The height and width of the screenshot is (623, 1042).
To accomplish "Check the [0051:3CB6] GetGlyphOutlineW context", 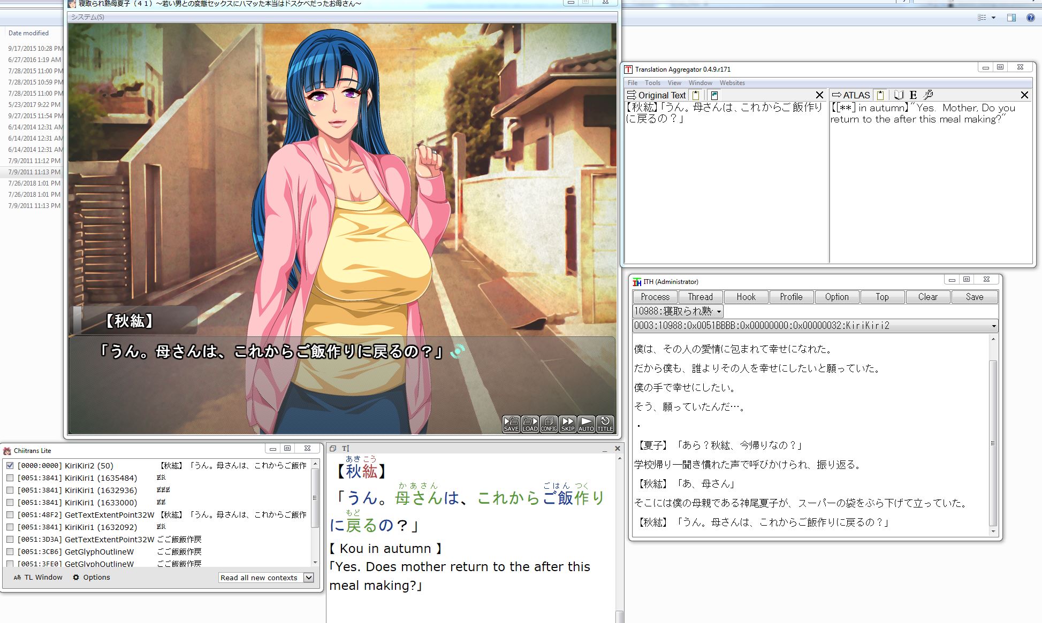I will point(10,552).
